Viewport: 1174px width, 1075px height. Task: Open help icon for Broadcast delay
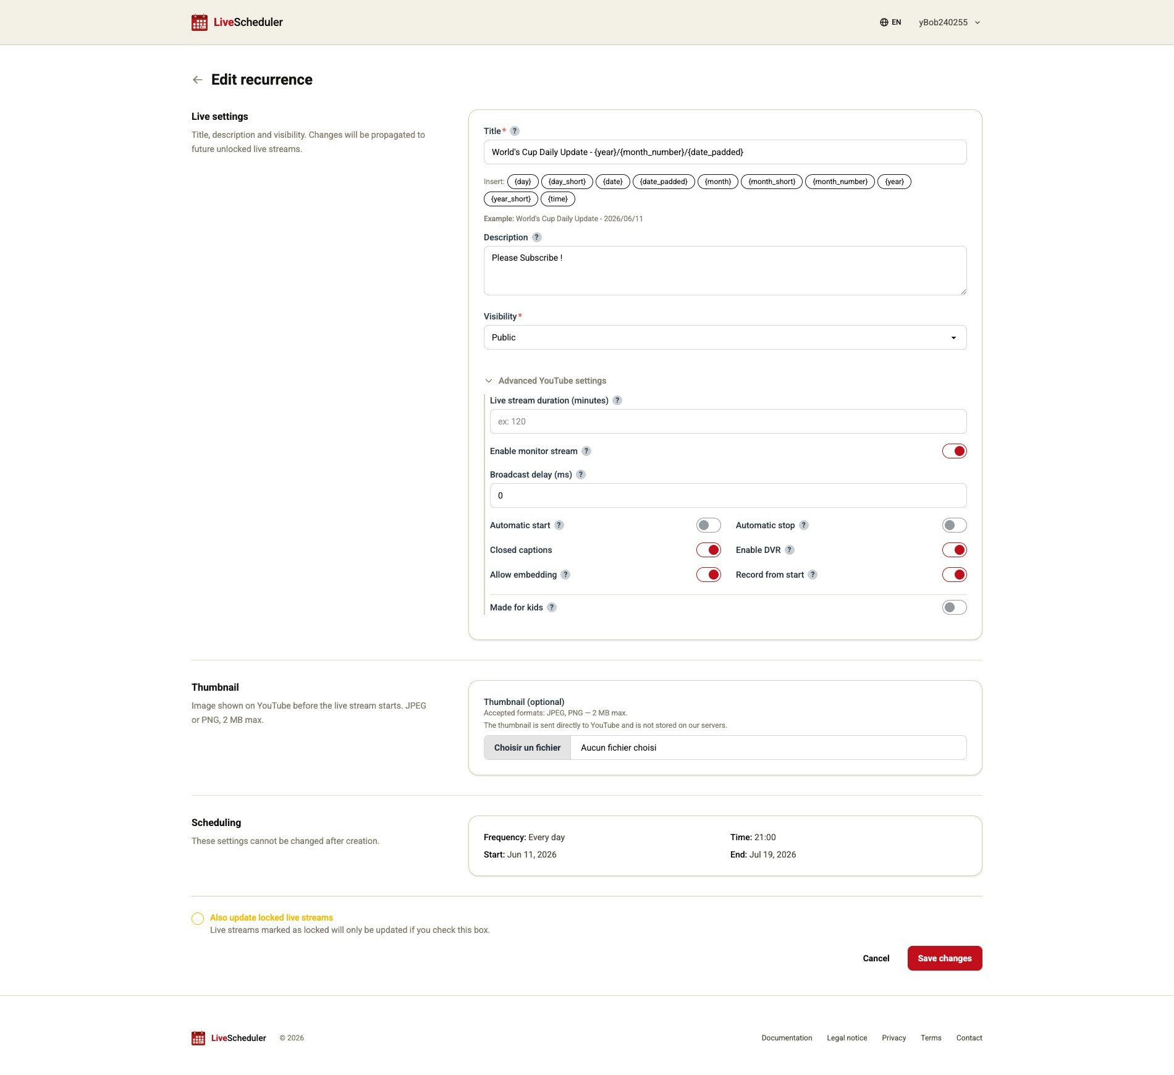[581, 474]
